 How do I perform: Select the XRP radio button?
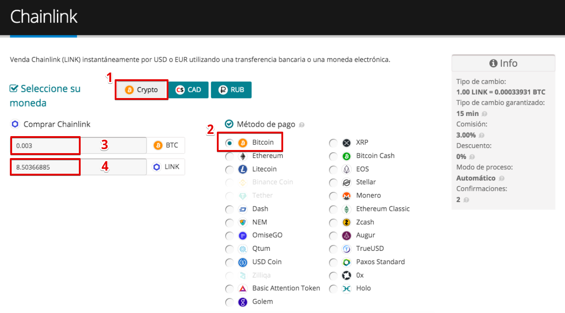333,143
